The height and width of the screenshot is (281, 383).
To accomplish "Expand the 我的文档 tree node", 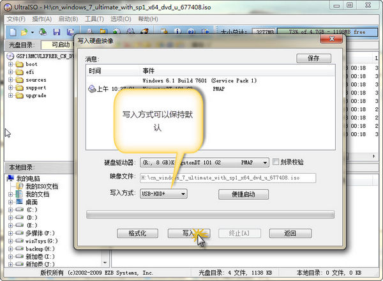I will (10, 195).
